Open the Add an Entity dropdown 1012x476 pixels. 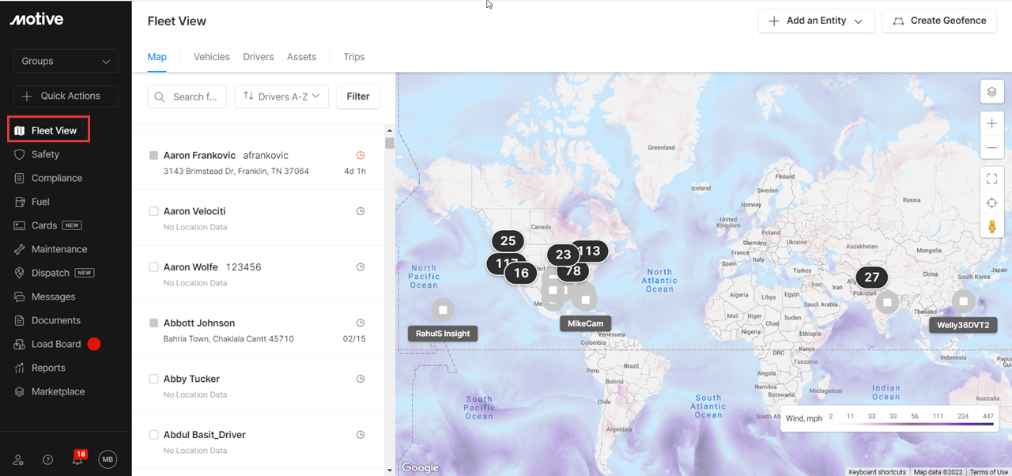pyautogui.click(x=816, y=21)
